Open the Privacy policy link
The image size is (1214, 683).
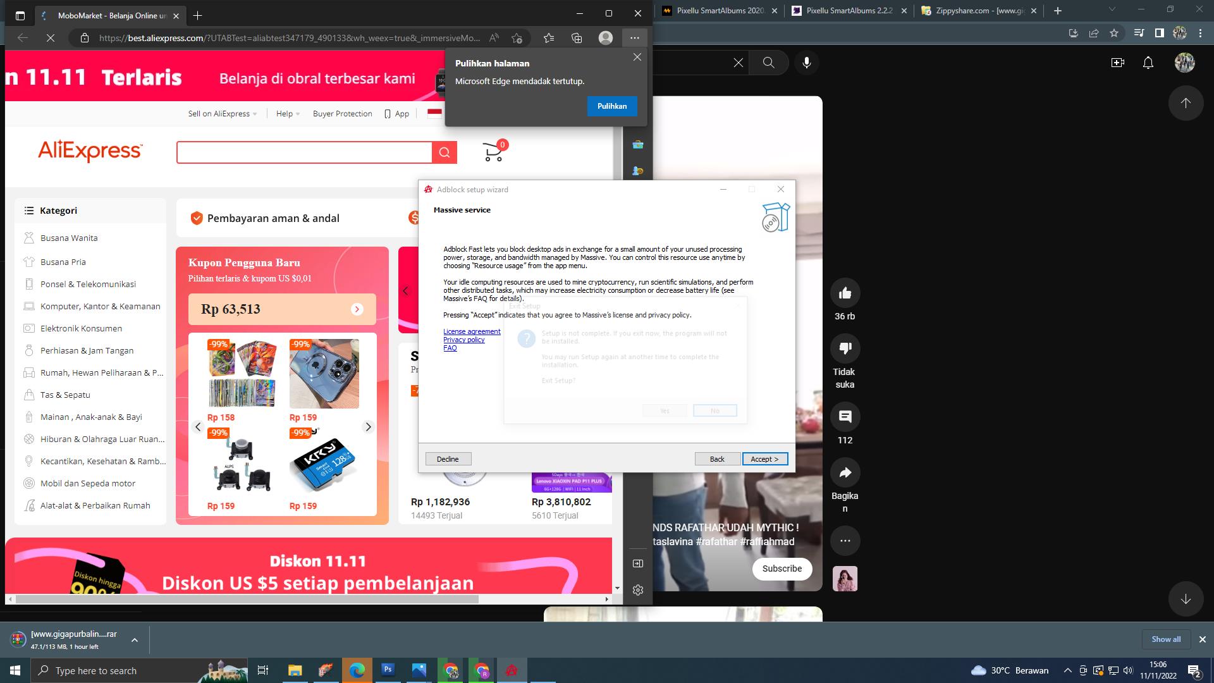tap(463, 340)
